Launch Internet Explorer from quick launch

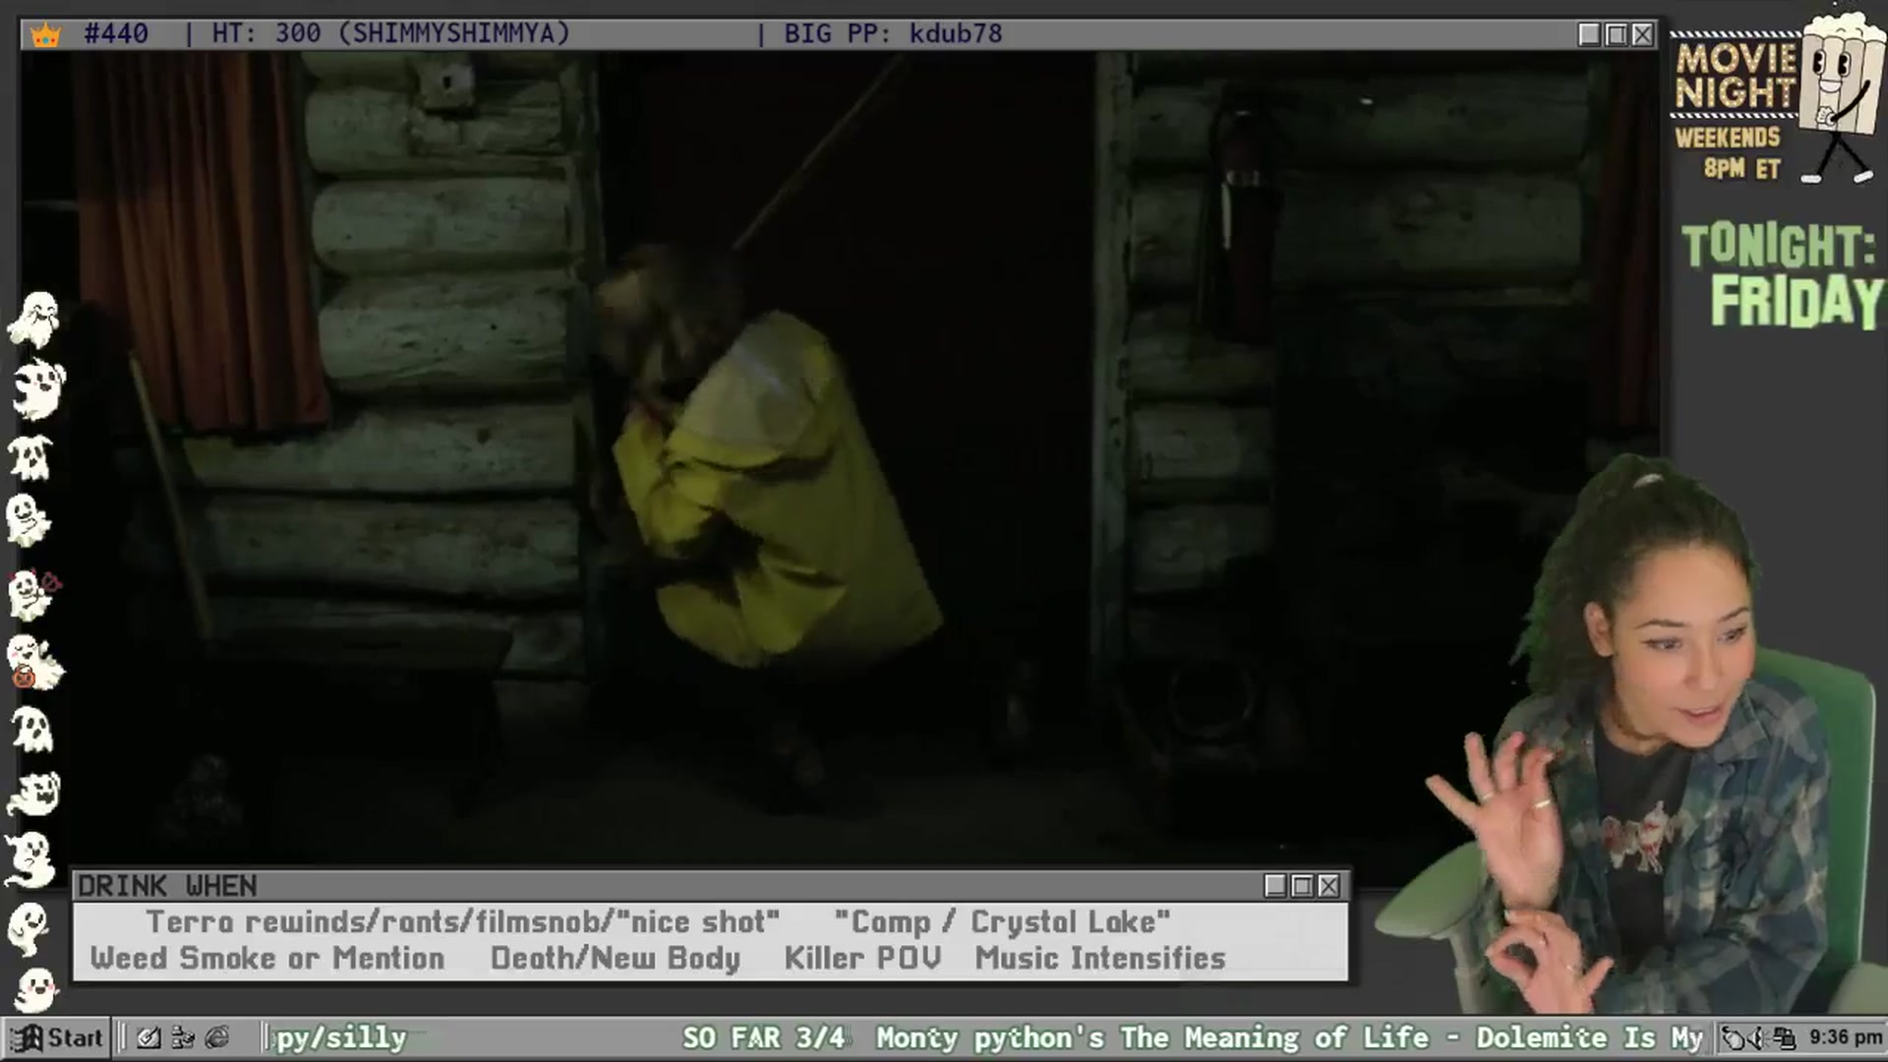(x=216, y=1037)
